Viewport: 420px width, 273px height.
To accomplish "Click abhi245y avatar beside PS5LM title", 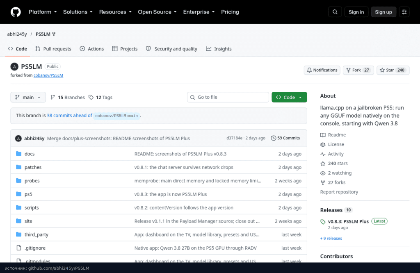I will (x=14, y=66).
